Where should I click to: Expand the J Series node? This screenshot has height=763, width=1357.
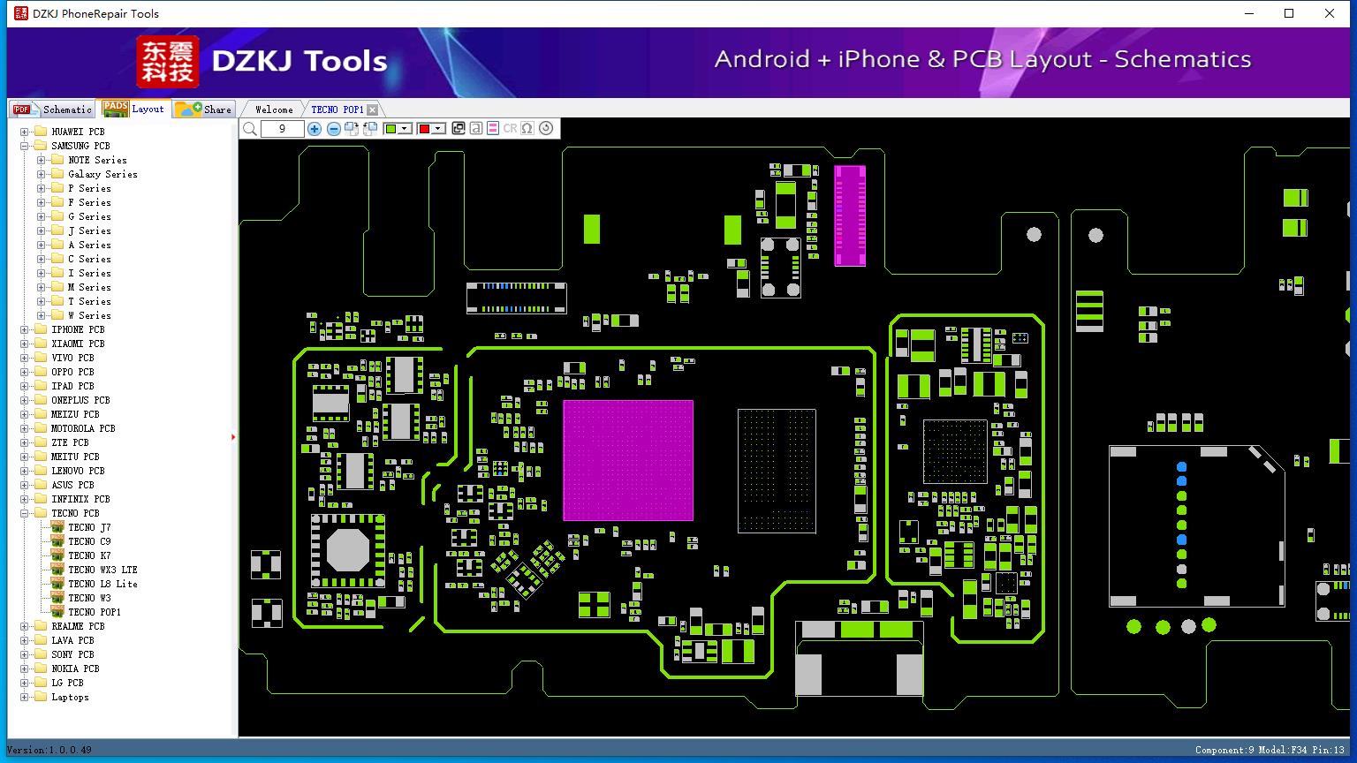41,230
